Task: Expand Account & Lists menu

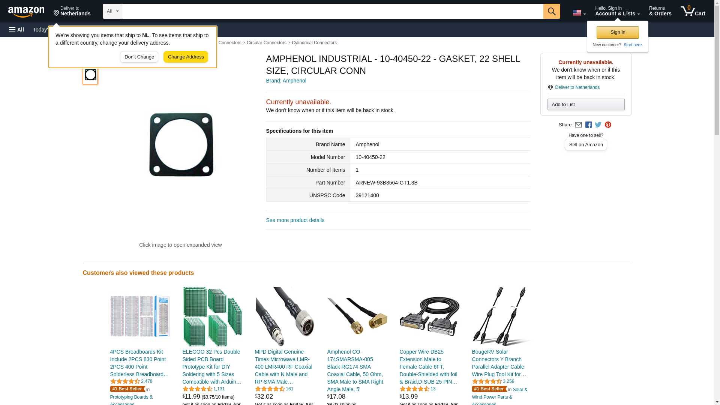Action: (617, 11)
